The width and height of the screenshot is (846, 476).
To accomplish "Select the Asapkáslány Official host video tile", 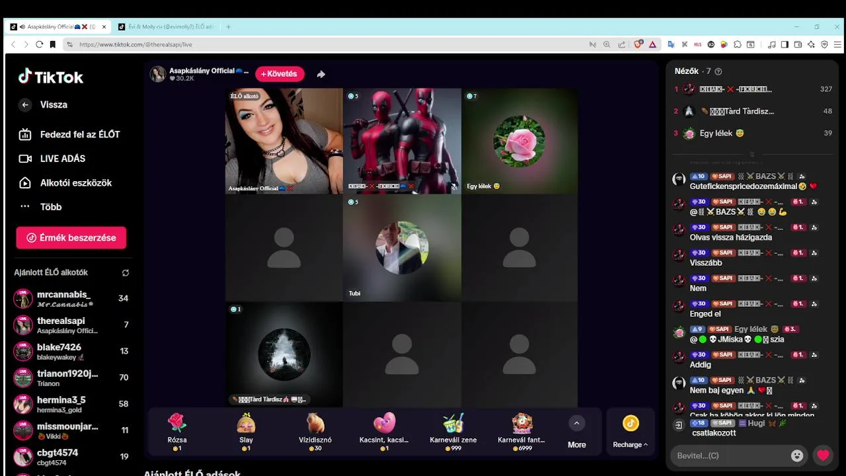I will click(284, 141).
